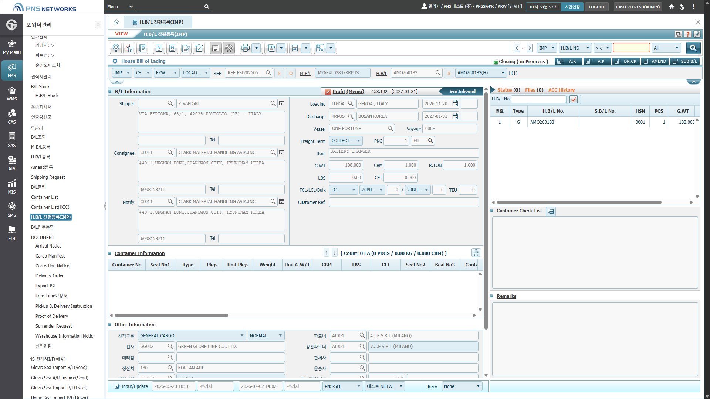Click the cancel circle icon in the toolbar
The width and height of the screenshot is (710, 399).
pos(229,48)
